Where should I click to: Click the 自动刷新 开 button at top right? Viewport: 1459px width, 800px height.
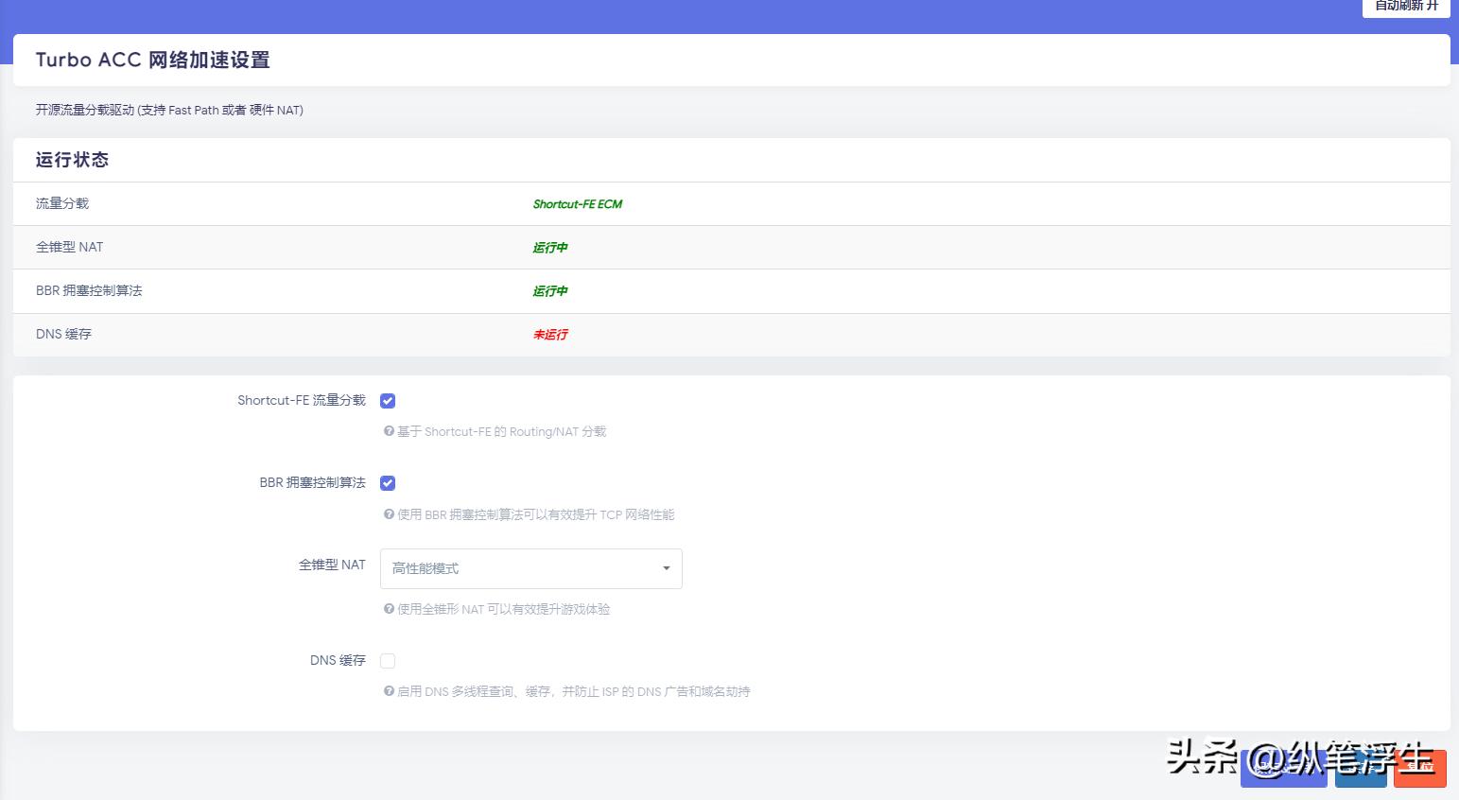[x=1405, y=9]
